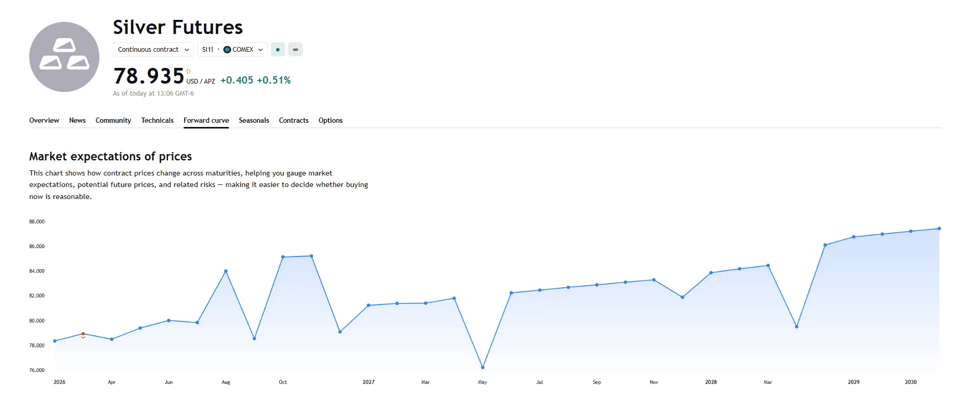Click the green market status dot
The height and width of the screenshot is (408, 978).
278,50
